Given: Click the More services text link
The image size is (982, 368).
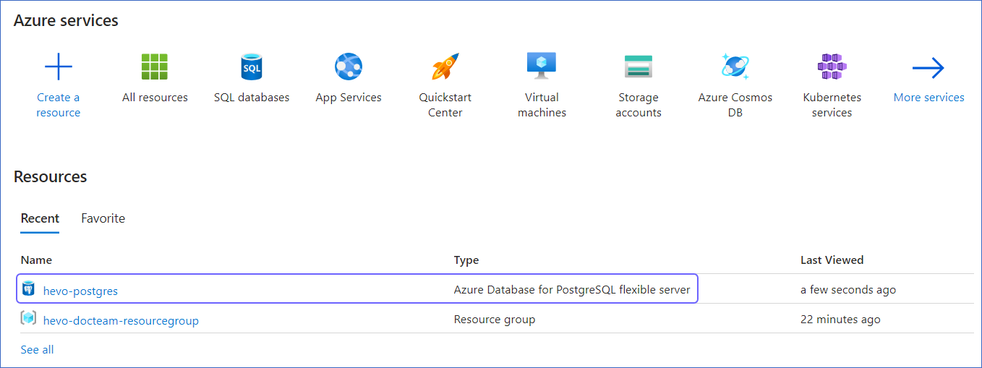Looking at the screenshot, I should click(928, 98).
